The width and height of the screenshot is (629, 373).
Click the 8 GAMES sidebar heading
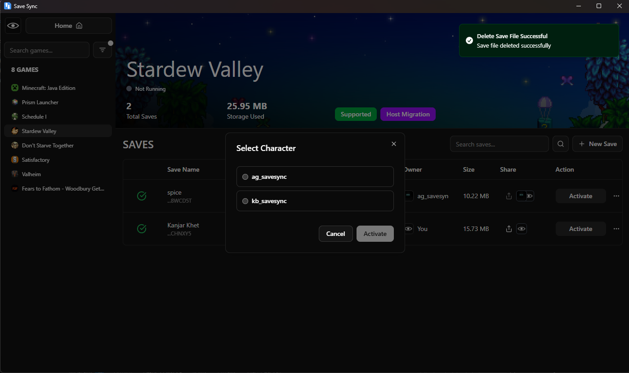(25, 70)
